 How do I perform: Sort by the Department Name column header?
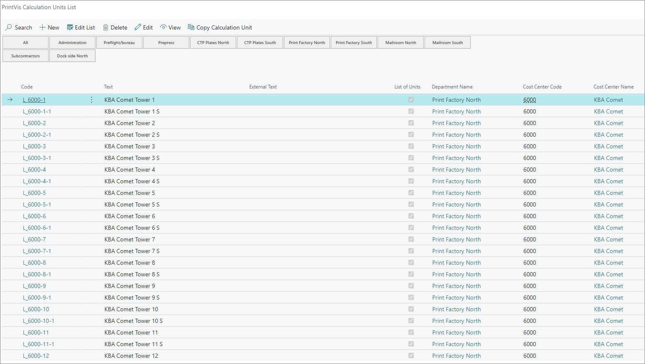tap(452, 87)
